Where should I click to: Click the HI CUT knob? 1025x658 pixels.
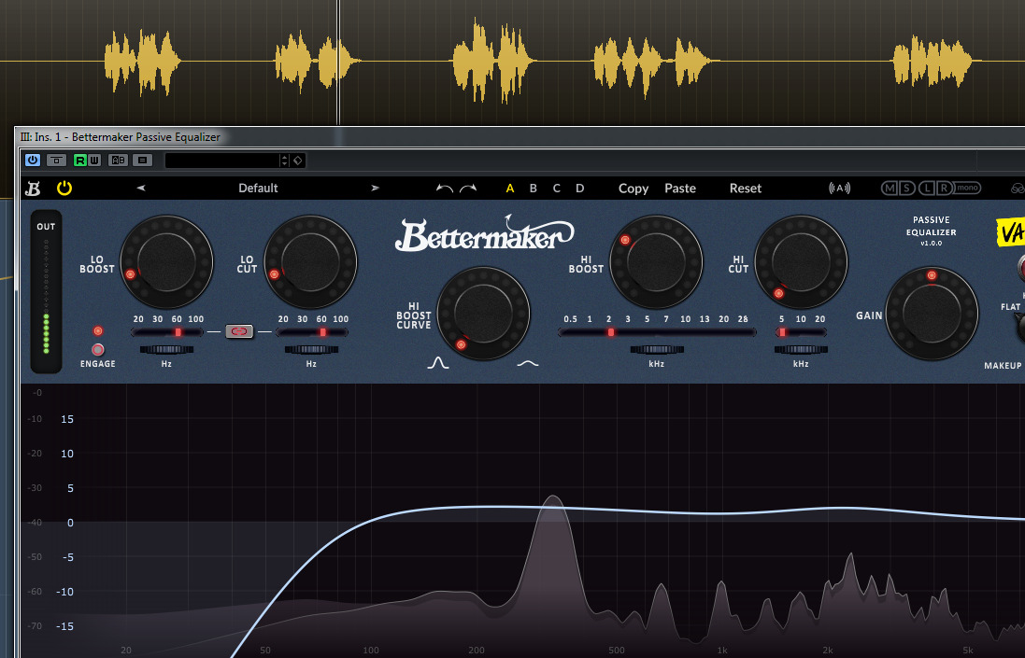click(x=801, y=261)
